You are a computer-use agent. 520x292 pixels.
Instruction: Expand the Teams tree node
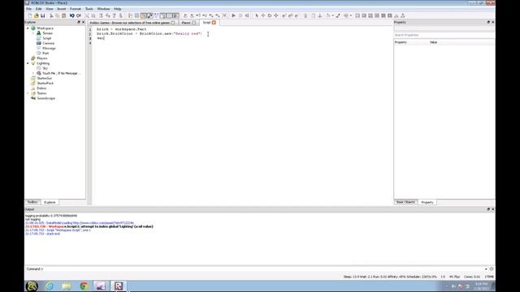[x=28, y=93]
